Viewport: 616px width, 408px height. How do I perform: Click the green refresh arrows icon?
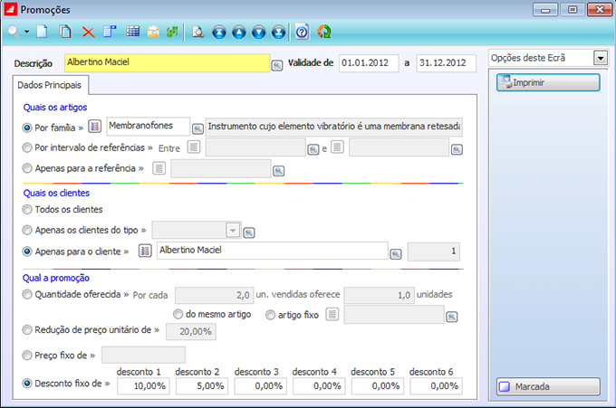click(172, 32)
